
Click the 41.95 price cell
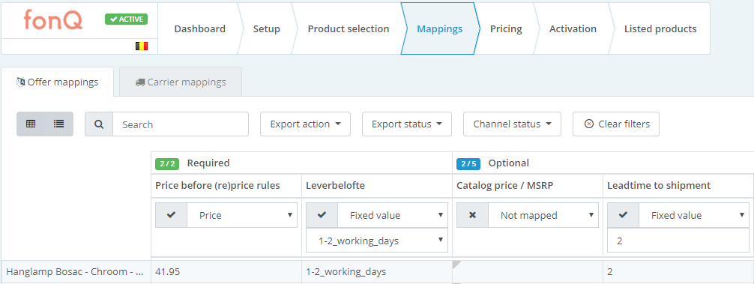(x=226, y=272)
